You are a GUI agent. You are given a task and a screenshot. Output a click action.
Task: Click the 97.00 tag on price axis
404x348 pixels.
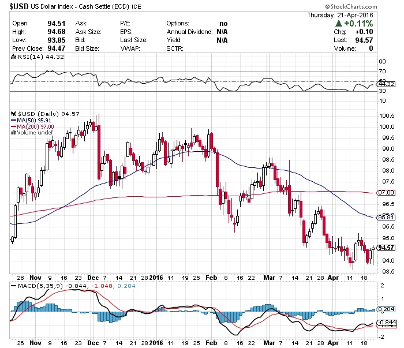point(387,192)
